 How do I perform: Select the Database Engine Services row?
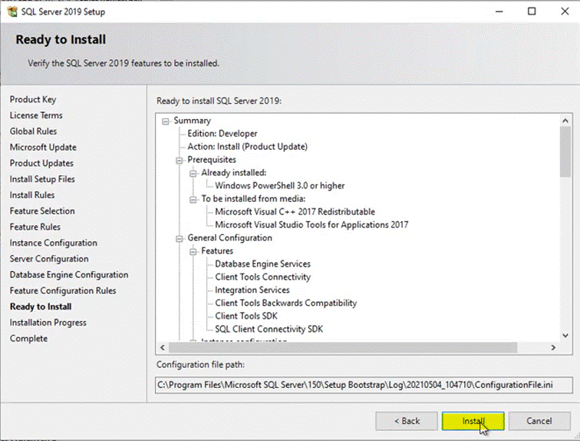[263, 264]
